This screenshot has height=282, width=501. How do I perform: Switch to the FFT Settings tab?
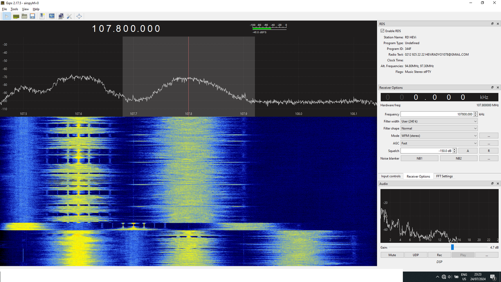(444, 176)
